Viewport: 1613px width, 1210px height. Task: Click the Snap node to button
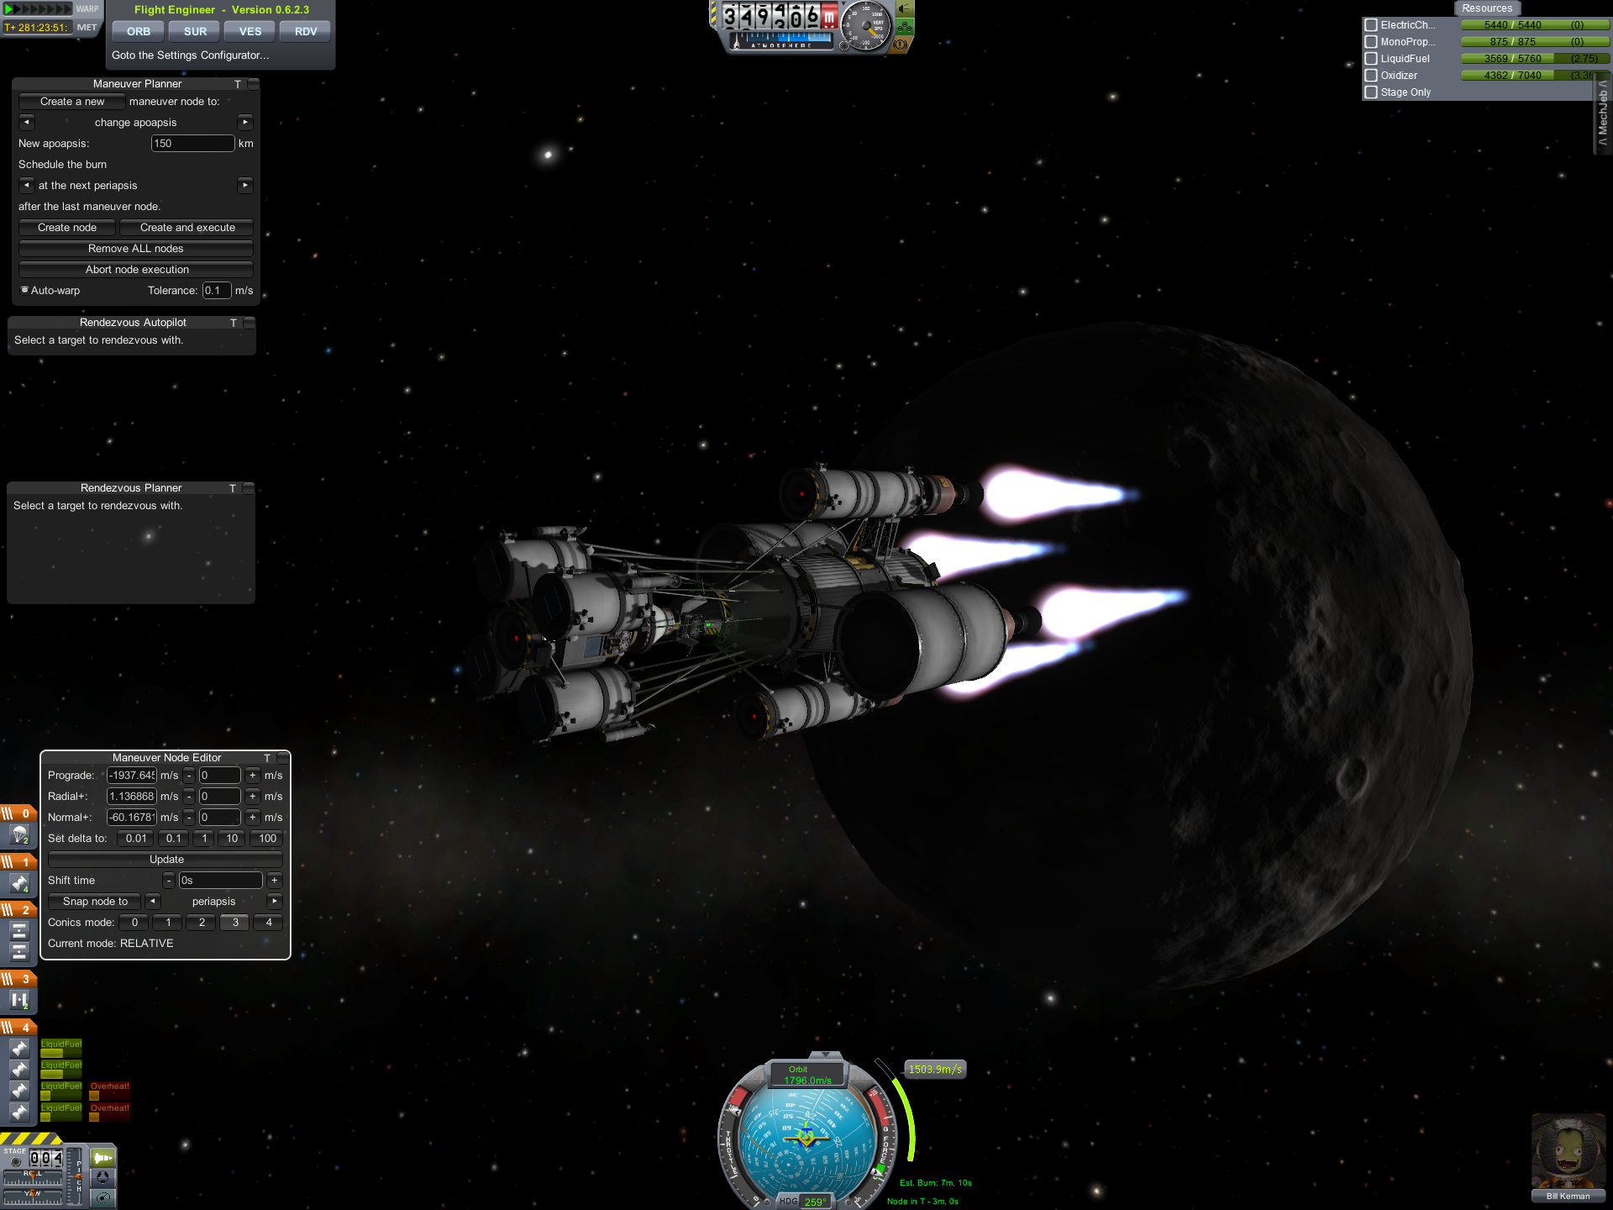click(x=95, y=902)
